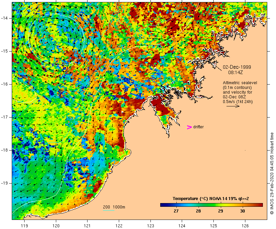Image resolution: width=276 pixels, height=229 pixels.
Task: Click the 125 longitude axis label
Action: [214, 226]
